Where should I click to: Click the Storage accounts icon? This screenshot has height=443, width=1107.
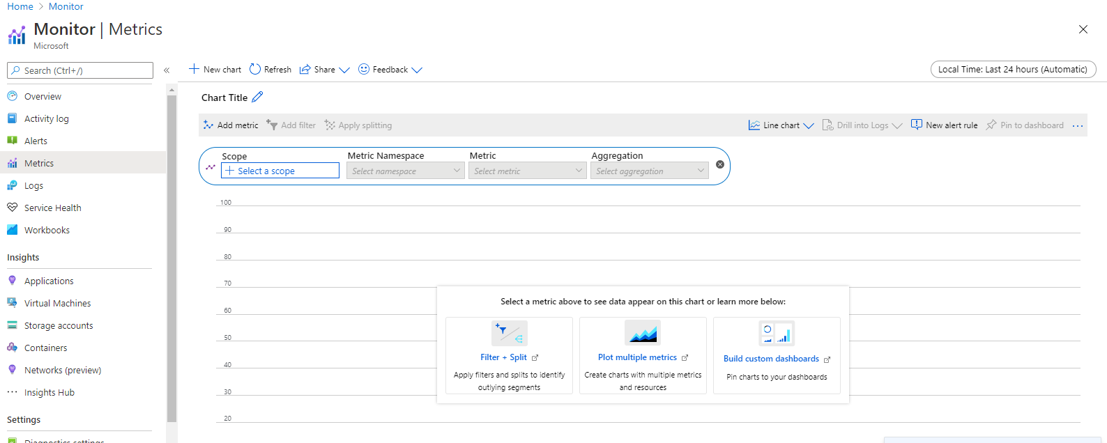(x=12, y=325)
